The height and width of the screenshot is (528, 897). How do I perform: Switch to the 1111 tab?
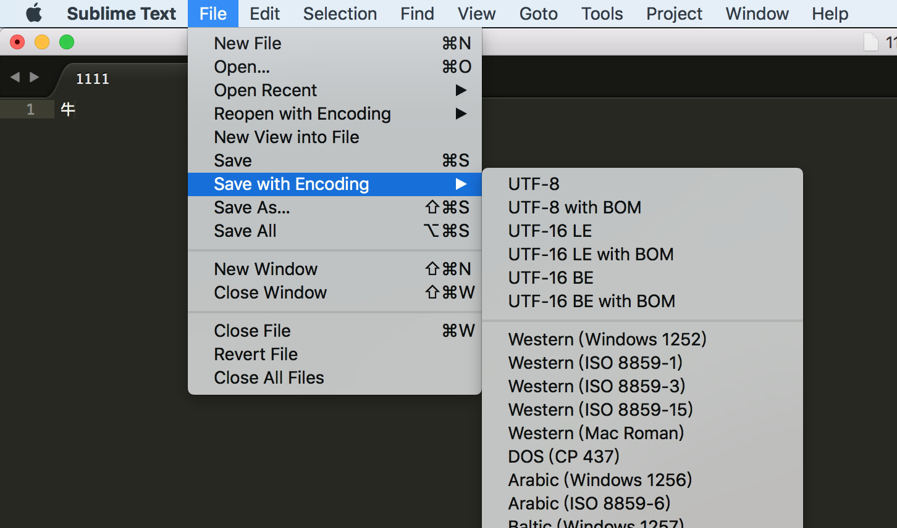[x=93, y=79]
